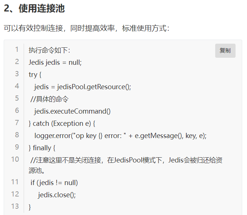
Task: Click line number 1 in gutter
Action: 17,49
